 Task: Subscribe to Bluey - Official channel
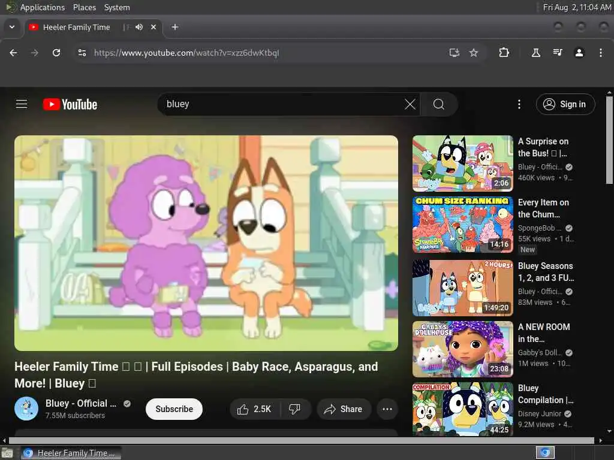[174, 409]
